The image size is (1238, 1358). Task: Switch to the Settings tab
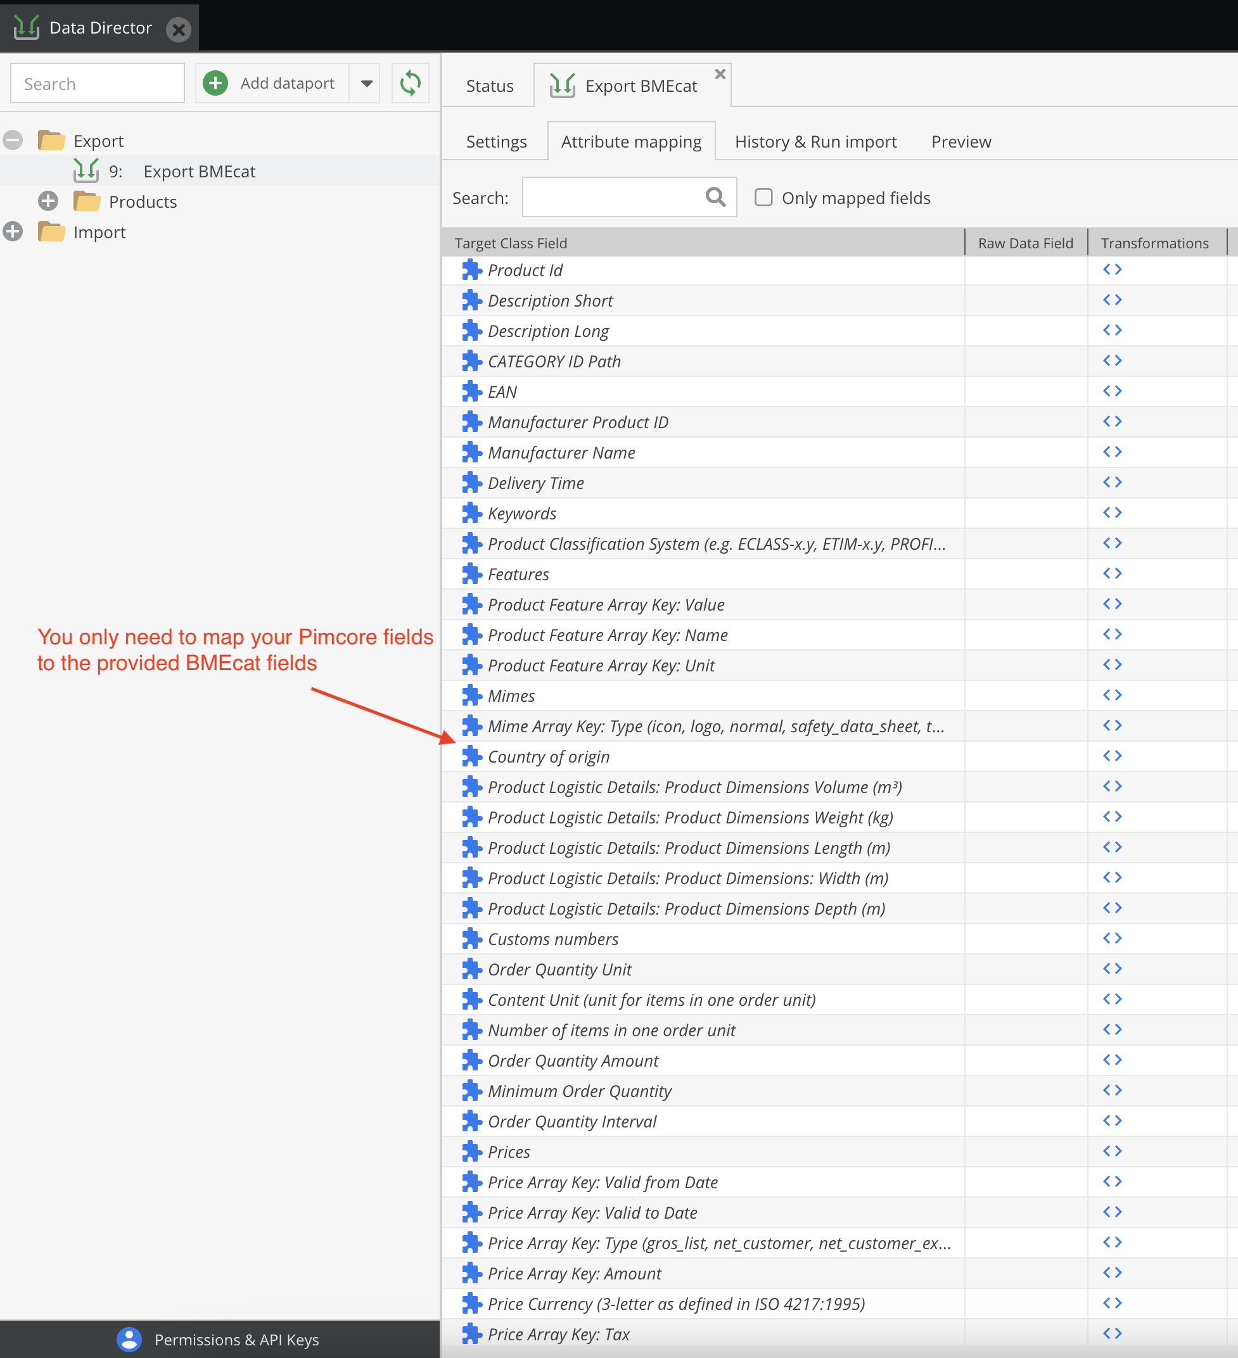[496, 141]
